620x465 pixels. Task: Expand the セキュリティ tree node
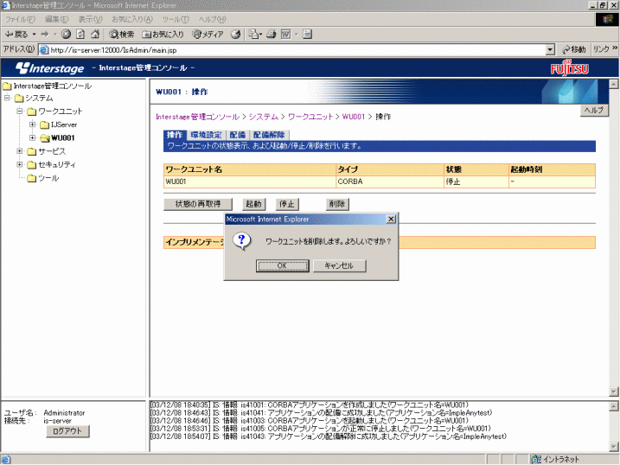click(19, 164)
